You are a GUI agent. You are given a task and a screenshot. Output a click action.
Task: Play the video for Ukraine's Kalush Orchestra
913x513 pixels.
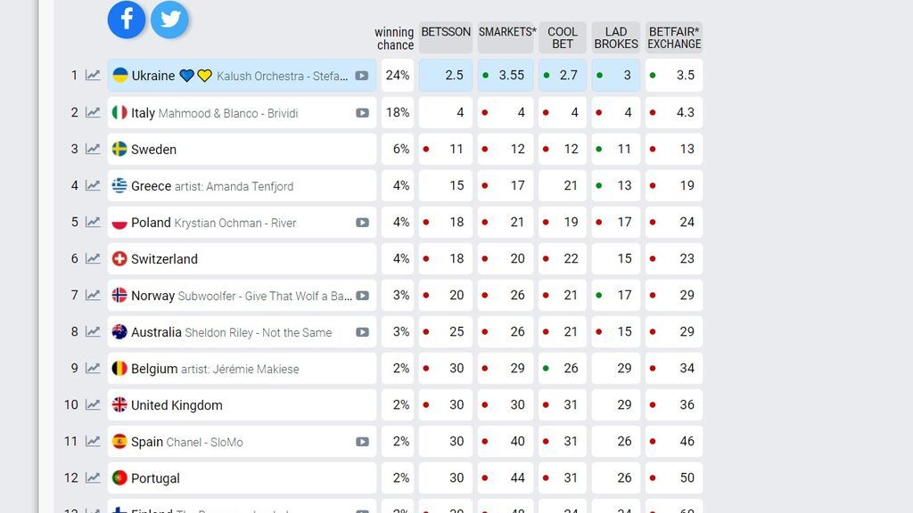coord(362,76)
